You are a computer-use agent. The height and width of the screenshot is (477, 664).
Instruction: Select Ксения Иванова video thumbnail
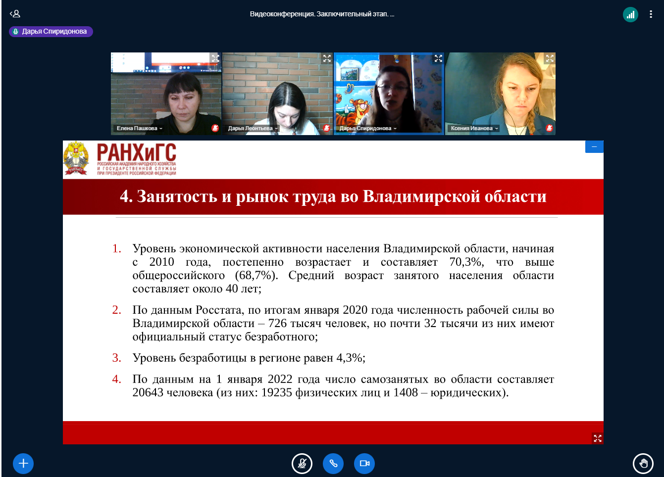pyautogui.click(x=500, y=94)
